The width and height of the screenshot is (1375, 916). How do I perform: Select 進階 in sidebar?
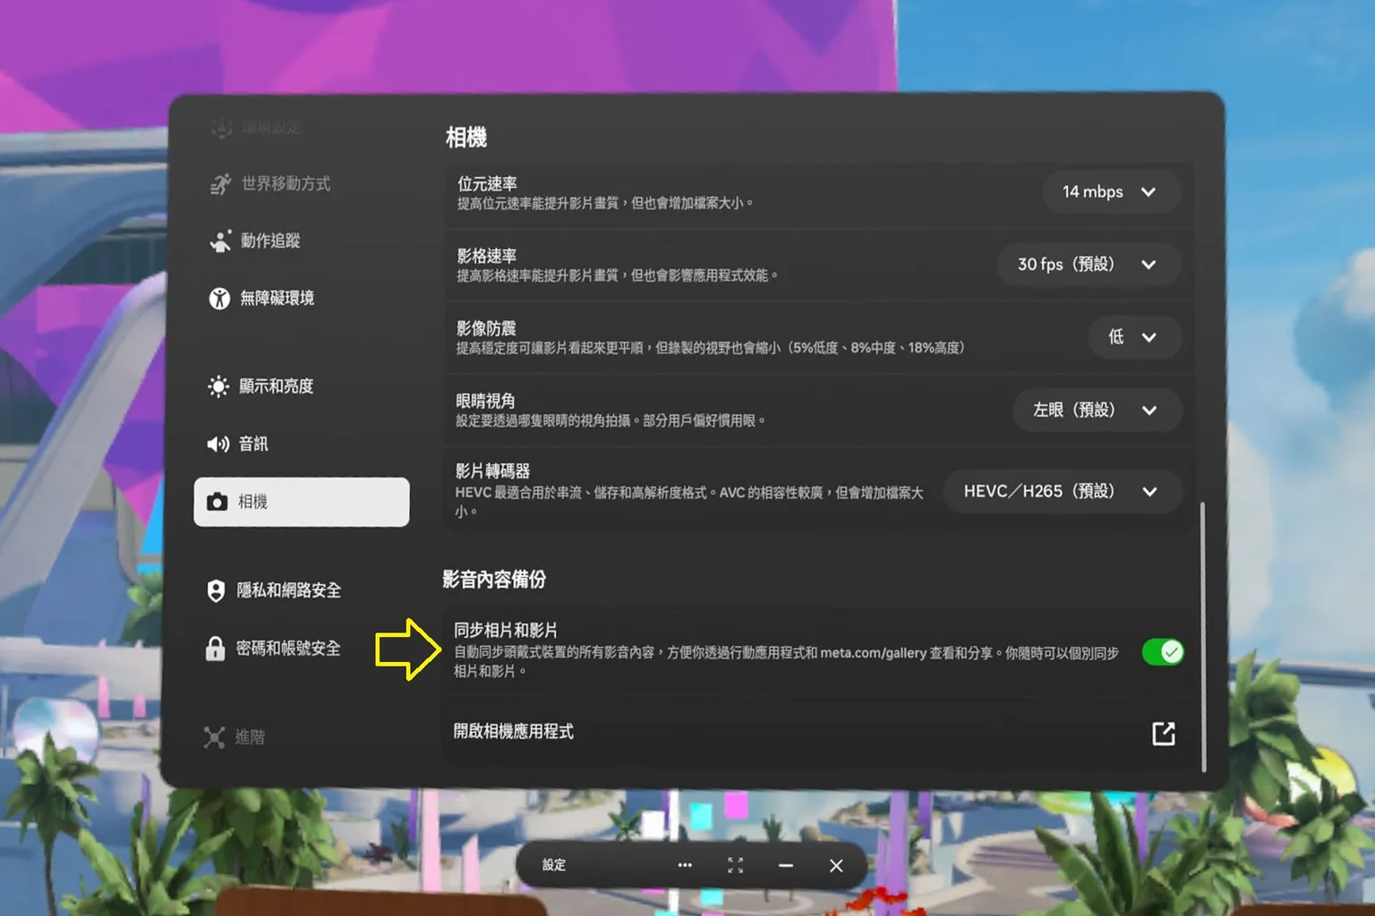coord(250,737)
